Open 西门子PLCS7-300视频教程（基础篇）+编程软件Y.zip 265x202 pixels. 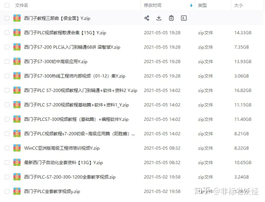pos(77,119)
